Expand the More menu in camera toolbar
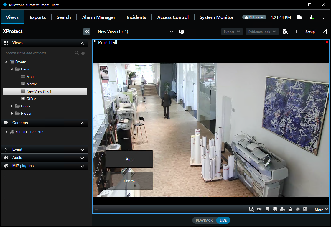The image size is (331, 227). [321, 210]
